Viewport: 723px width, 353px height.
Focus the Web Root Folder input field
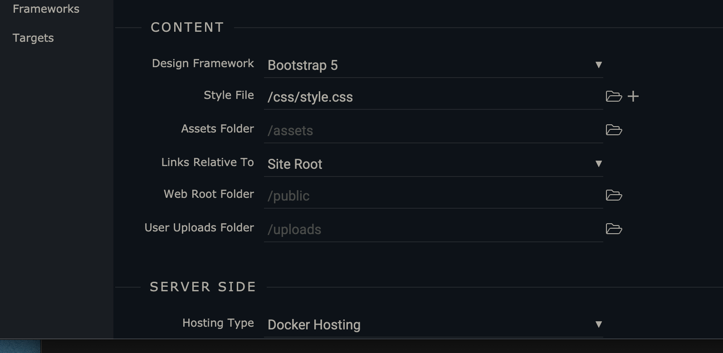tap(431, 196)
